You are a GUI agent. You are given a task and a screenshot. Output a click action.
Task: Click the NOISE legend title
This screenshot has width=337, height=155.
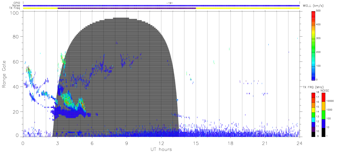[x=325, y=90]
